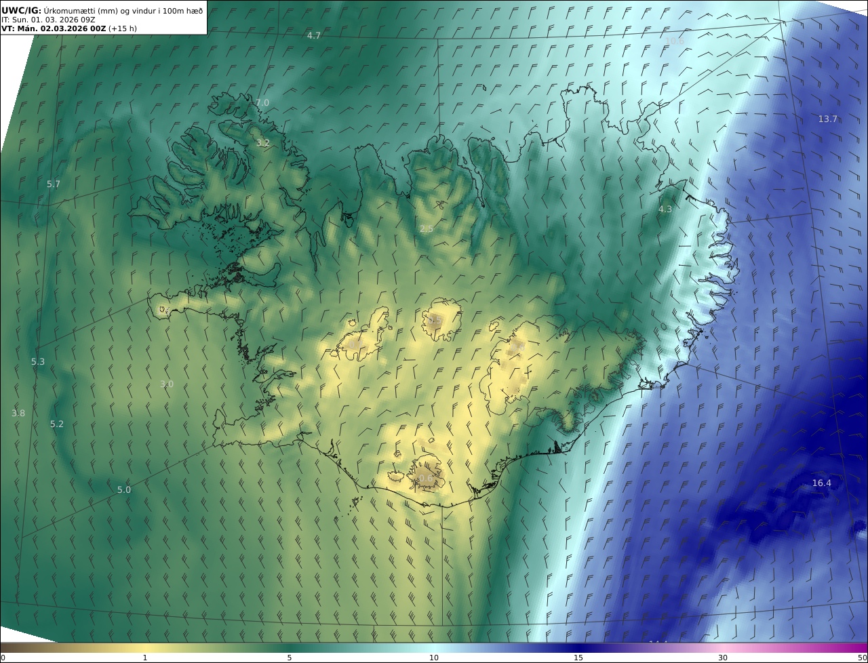Click the 'UWC/IG:' label in the header

click(x=22, y=10)
